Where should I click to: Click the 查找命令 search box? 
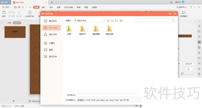pos(182,7)
